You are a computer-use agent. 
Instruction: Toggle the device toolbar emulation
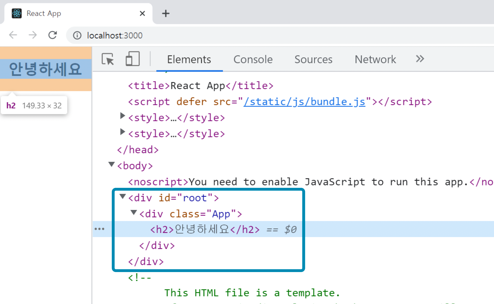pyautogui.click(x=132, y=59)
